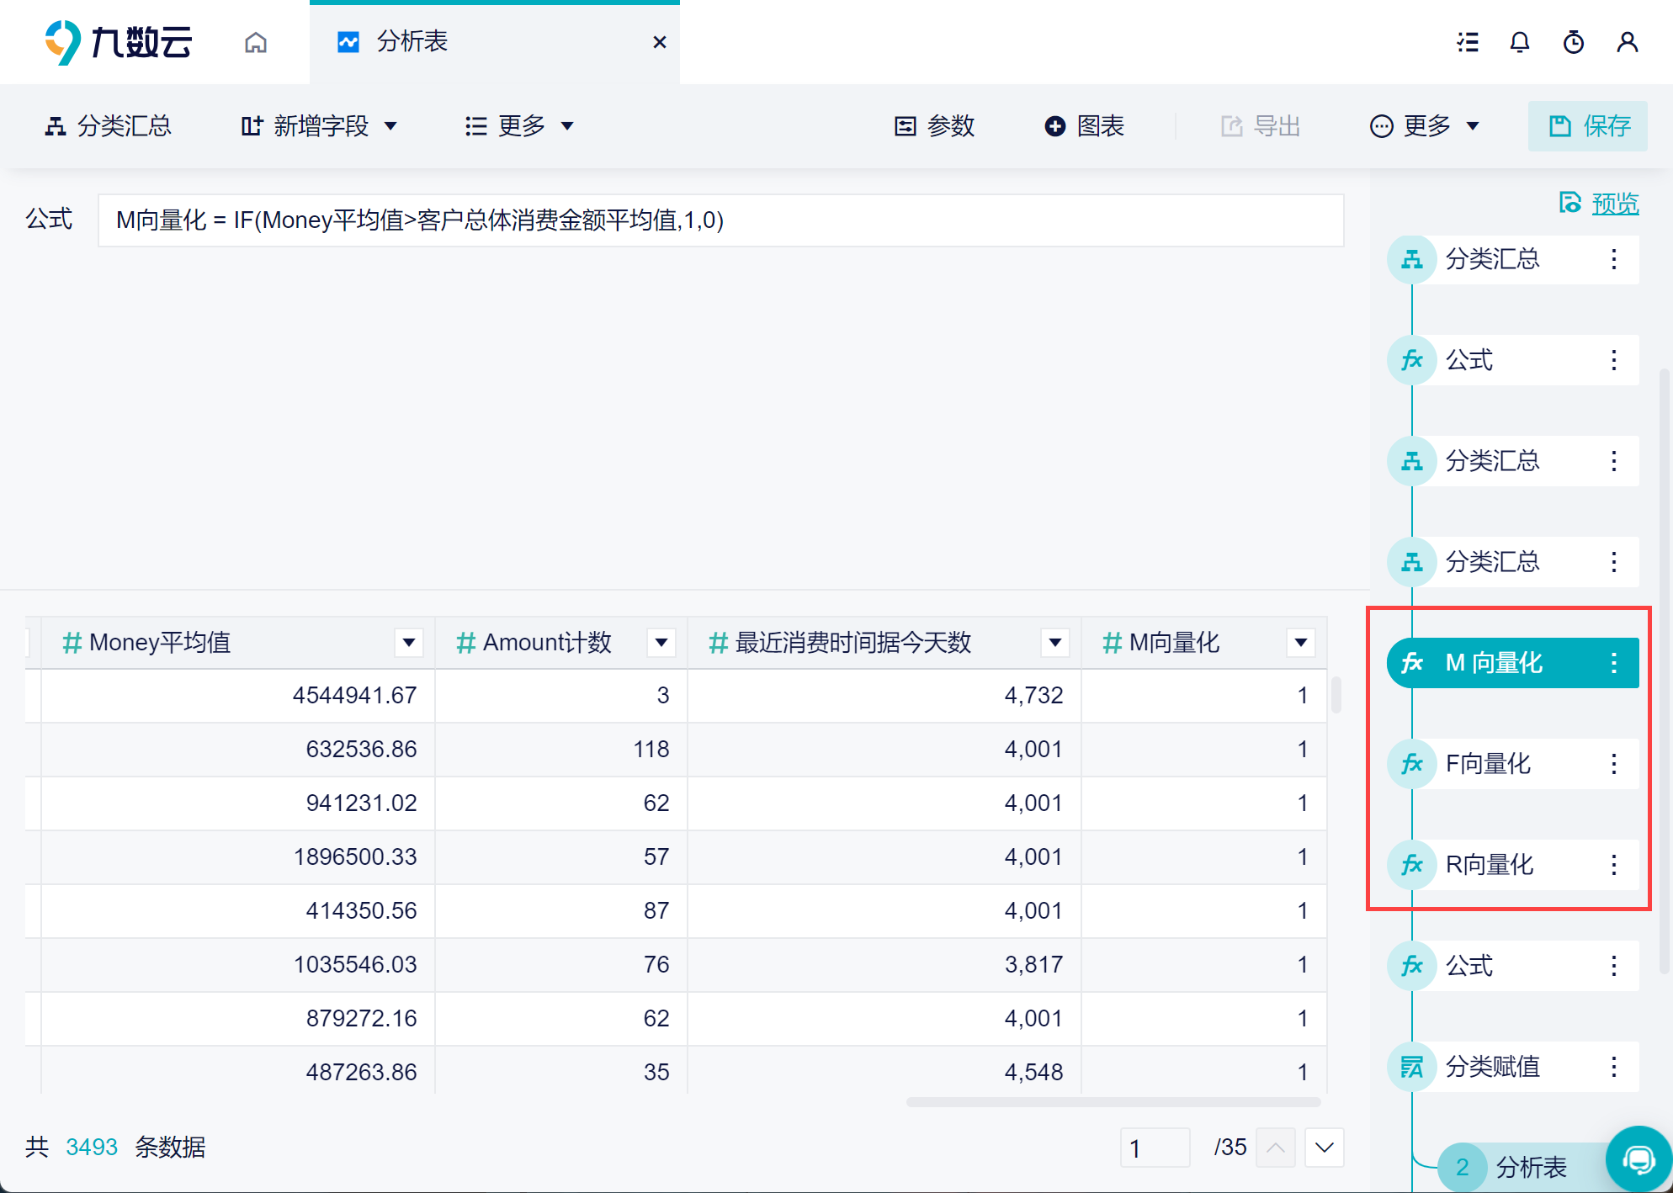
Task: Open the 预览 link
Action: pyautogui.click(x=1614, y=204)
